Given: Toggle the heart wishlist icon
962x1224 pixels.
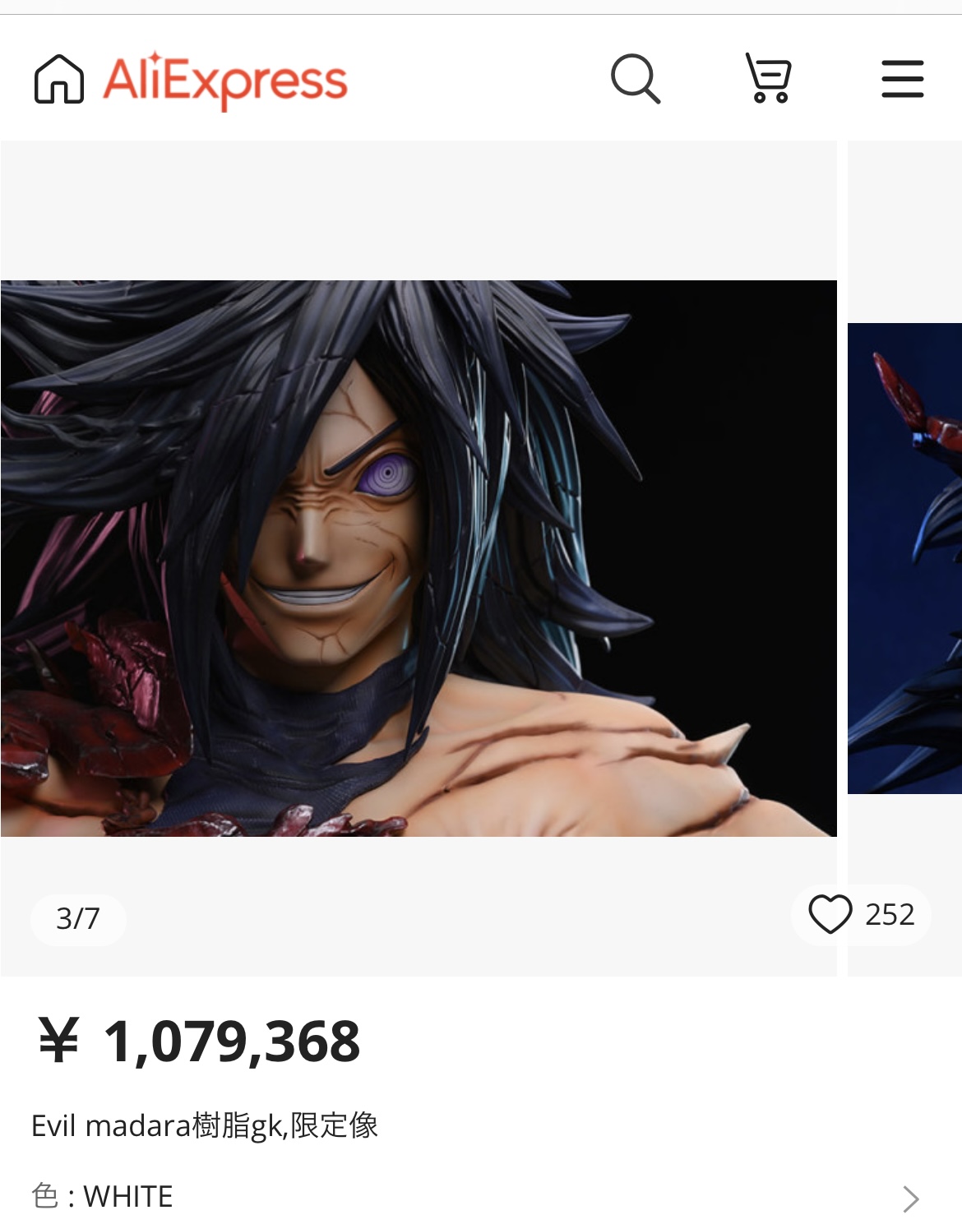Looking at the screenshot, I should click(x=830, y=914).
